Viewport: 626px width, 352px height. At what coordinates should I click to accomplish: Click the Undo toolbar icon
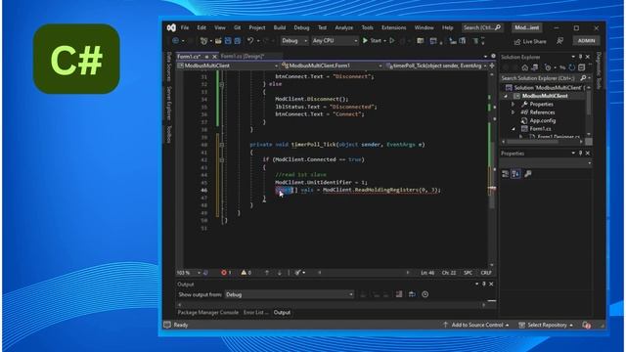pyautogui.click(x=250, y=41)
